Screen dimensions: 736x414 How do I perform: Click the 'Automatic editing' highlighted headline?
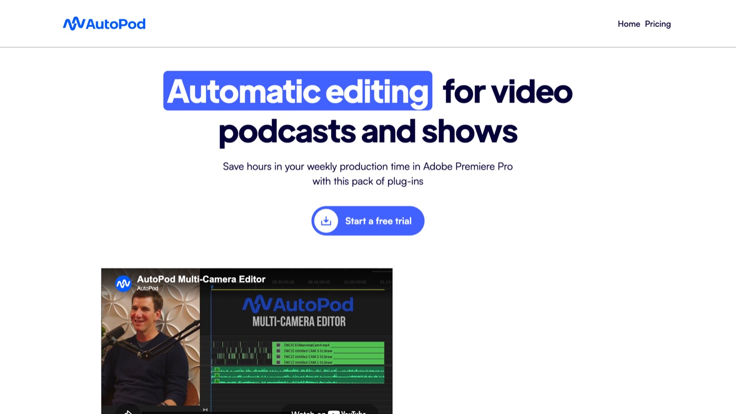pos(298,90)
